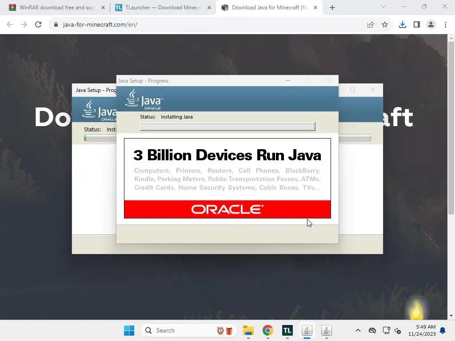This screenshot has height=341, width=455.
Task: Click the scrollbar down arrow
Action: pyautogui.click(x=451, y=316)
